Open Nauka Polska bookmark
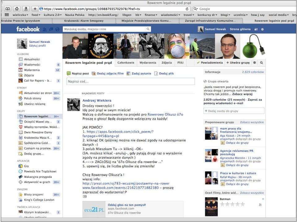 pyautogui.click(x=75, y=15)
